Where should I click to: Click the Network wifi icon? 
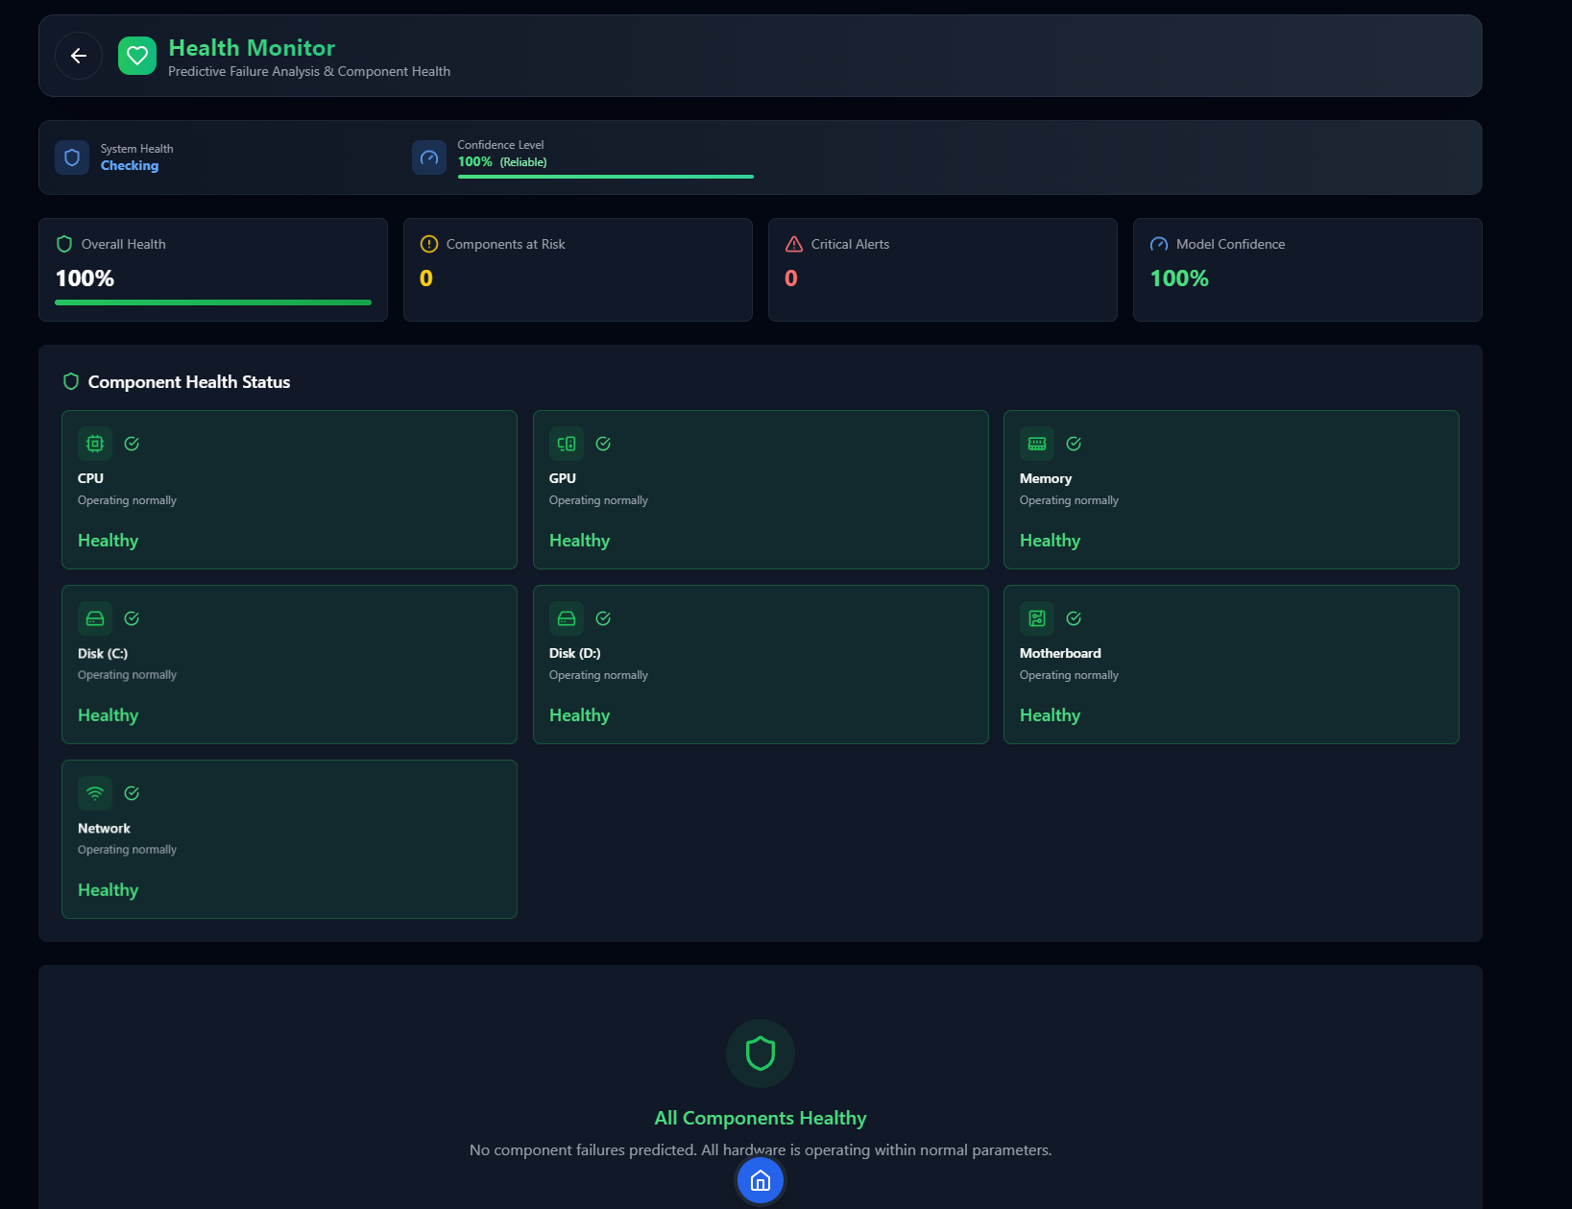tap(95, 793)
